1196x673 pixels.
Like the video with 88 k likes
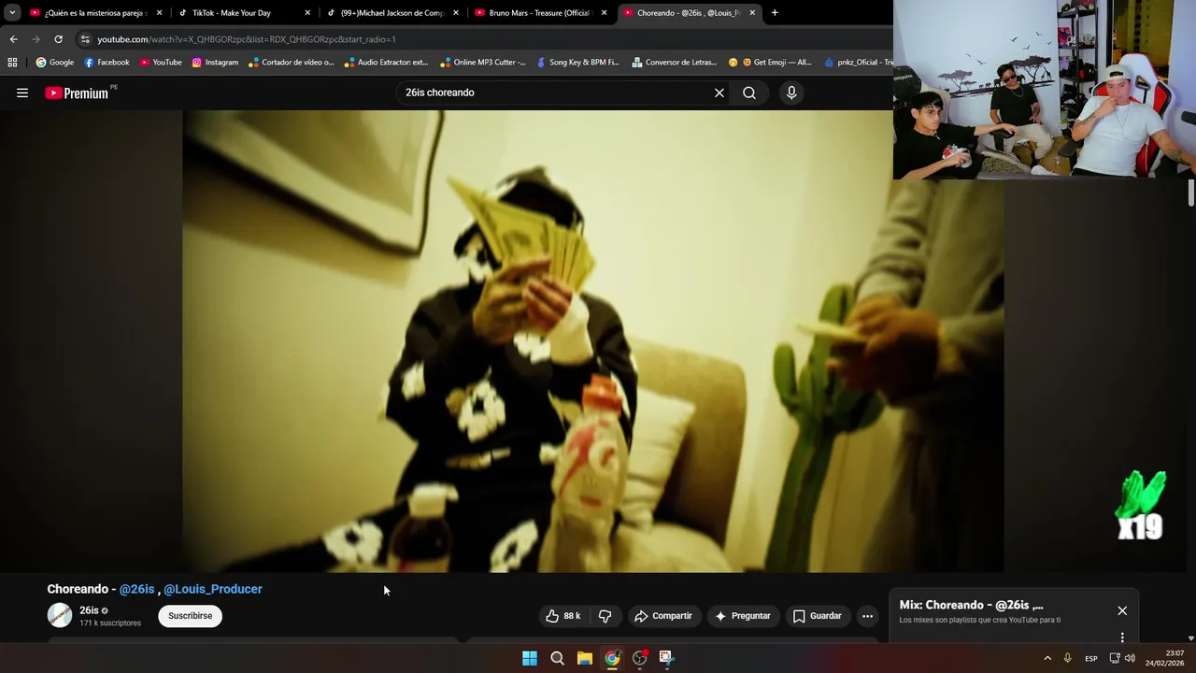pos(563,616)
